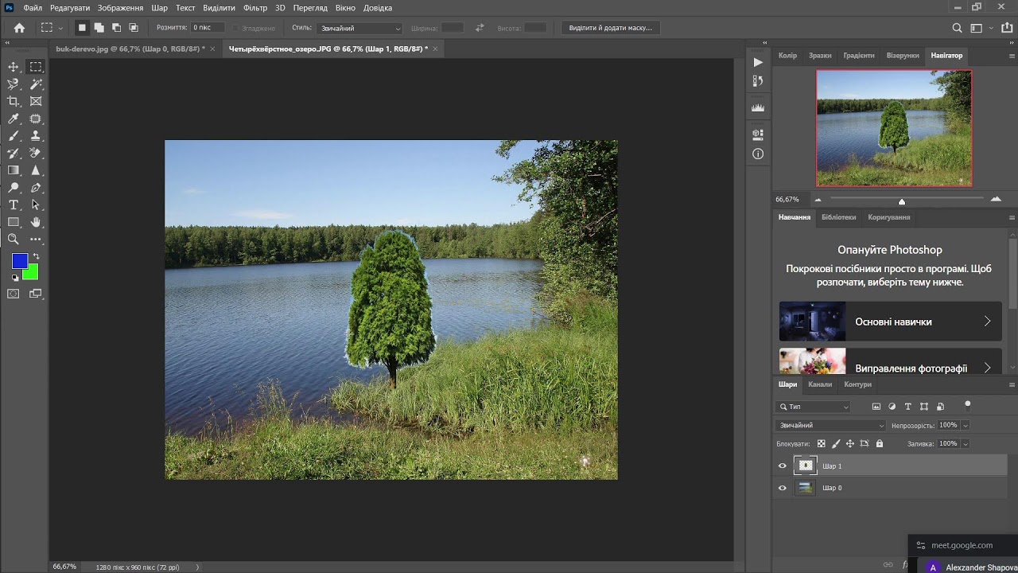The image size is (1018, 573).
Task: Open the Histogram panel icon
Action: click(758, 107)
